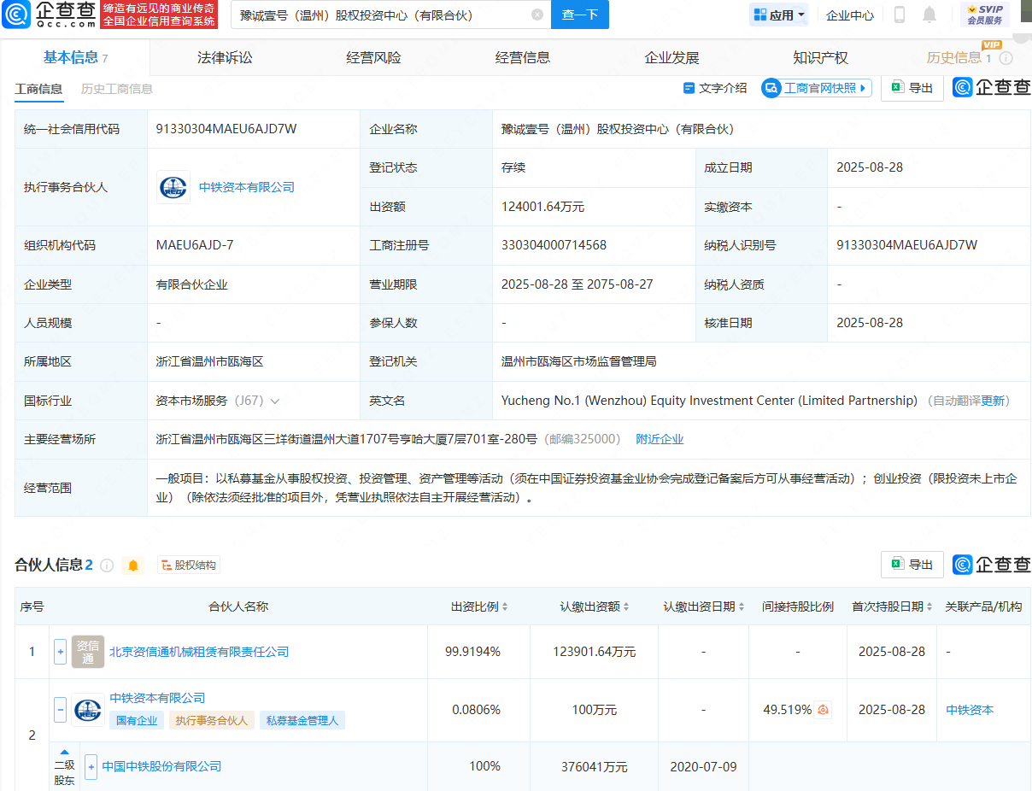Open 中国中铁股份有限公司 link
1032x791 pixels.
tap(161, 766)
